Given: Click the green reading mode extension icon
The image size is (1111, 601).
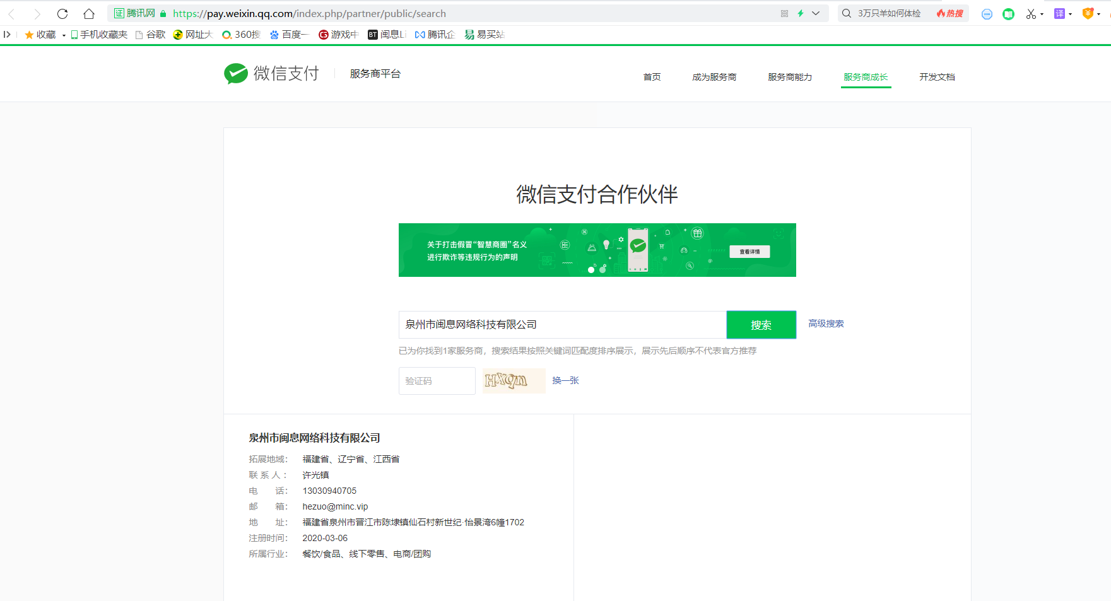Looking at the screenshot, I should [1008, 14].
